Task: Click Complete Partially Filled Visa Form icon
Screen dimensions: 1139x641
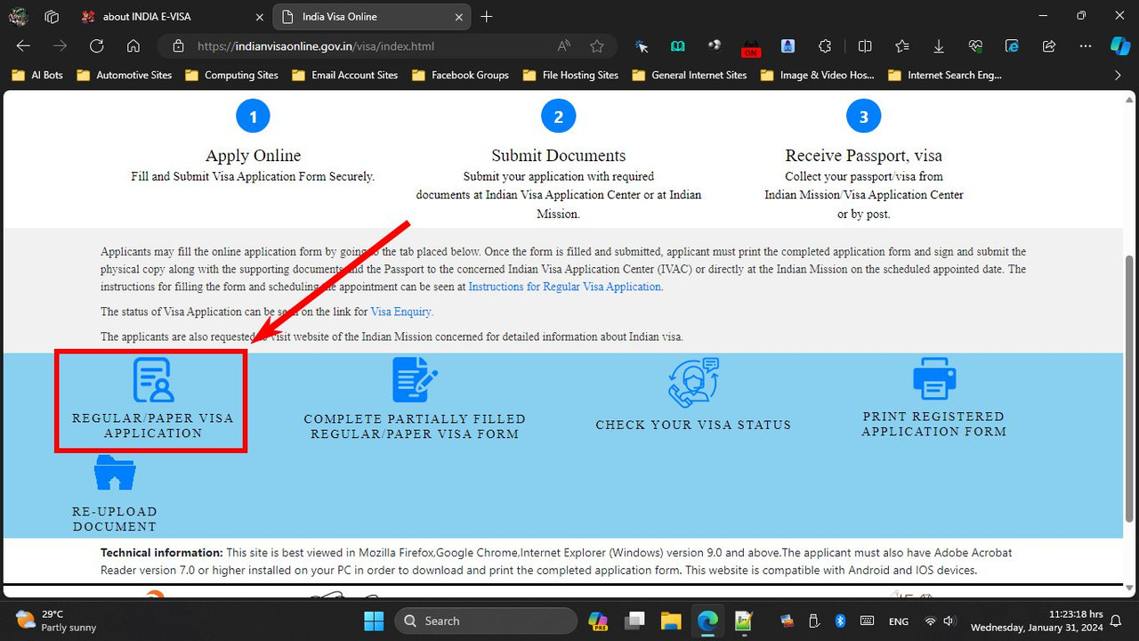Action: click(415, 380)
